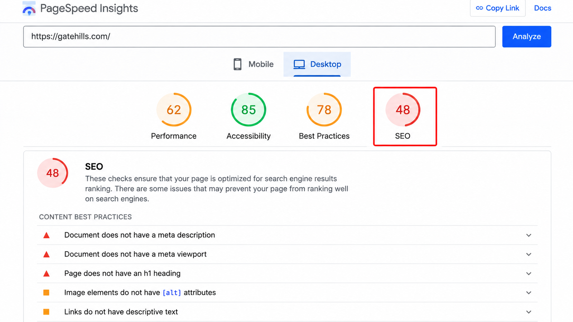
Task: Click the PageSpeed Insights title
Action: tap(89, 9)
